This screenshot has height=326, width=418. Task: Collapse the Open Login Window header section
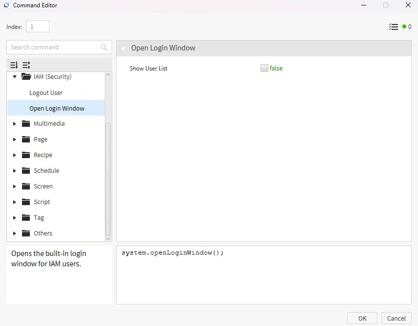(123, 48)
